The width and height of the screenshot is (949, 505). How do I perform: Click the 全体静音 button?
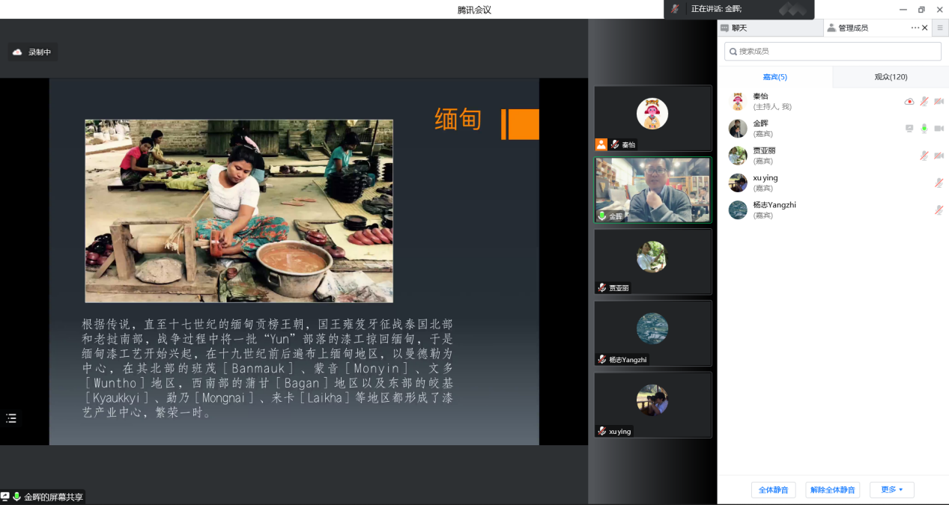tap(773, 490)
